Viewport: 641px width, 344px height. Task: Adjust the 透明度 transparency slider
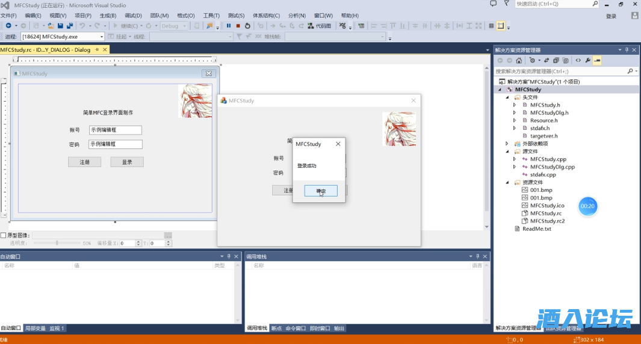57,243
